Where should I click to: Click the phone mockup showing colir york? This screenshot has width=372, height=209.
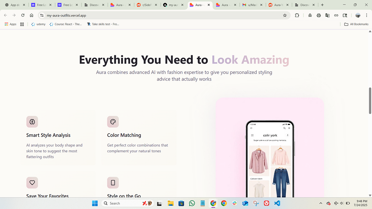[270, 159]
